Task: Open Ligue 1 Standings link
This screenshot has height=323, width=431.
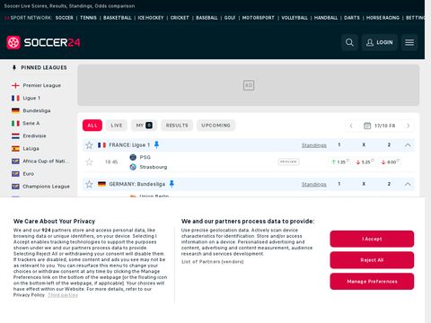Action: 313,145
